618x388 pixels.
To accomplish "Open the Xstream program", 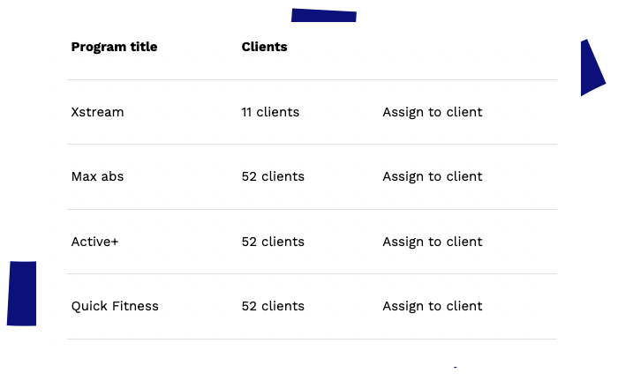I will point(97,112).
